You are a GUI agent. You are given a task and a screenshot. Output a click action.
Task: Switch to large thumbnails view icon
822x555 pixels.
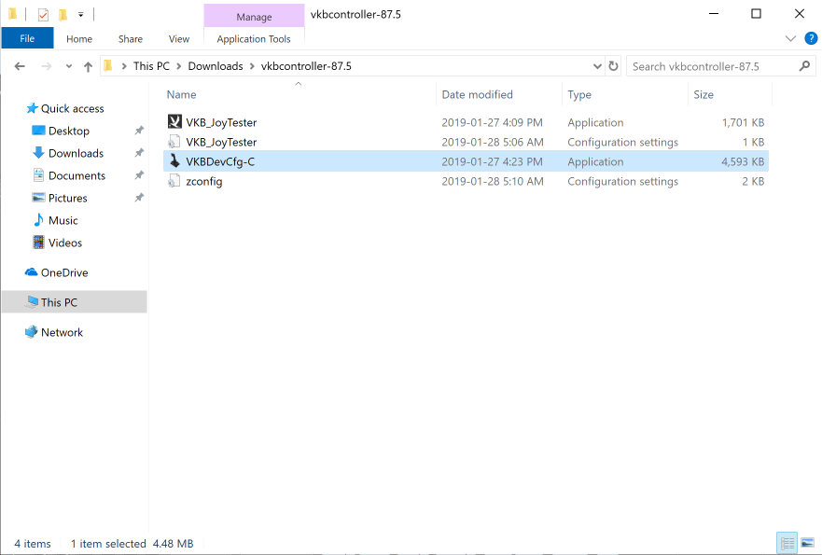[x=808, y=543]
